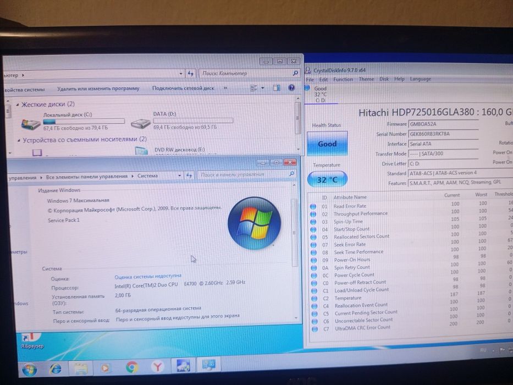Switch to the System control panel taskbar button
The width and height of the screenshot is (513, 385).
(x=208, y=364)
